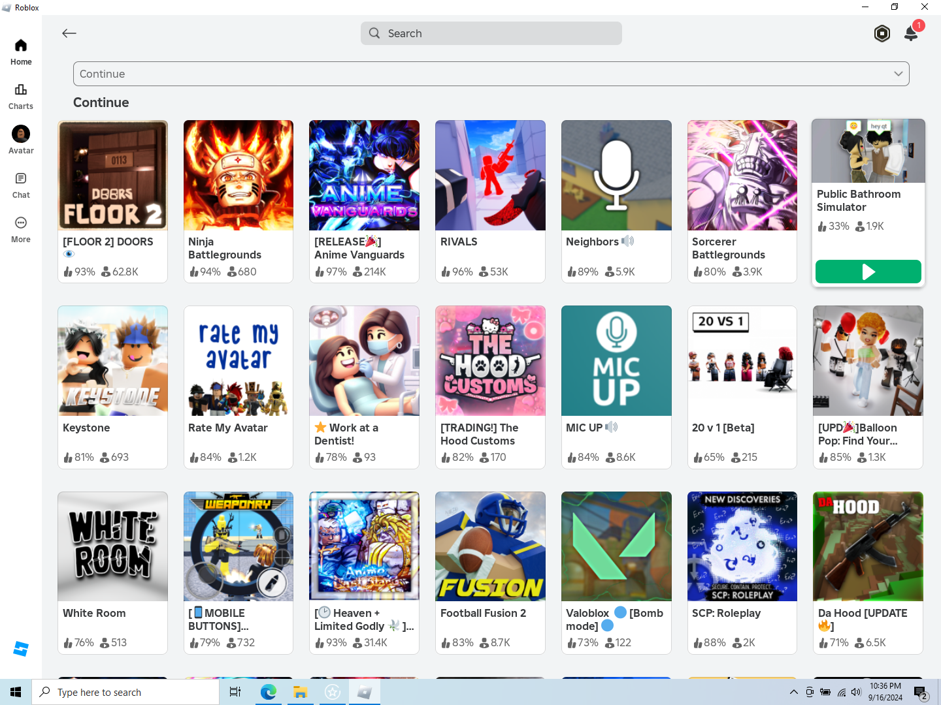Go to Home in the sidebar
941x705 pixels.
point(21,52)
